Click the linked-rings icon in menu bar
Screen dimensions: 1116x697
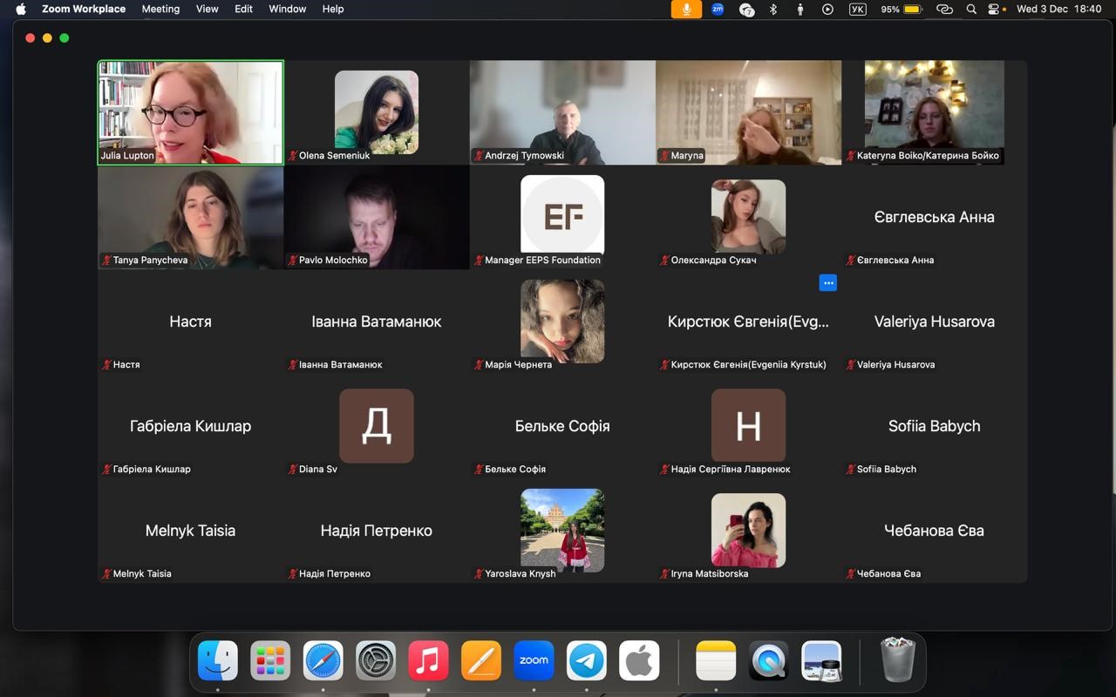coord(944,10)
